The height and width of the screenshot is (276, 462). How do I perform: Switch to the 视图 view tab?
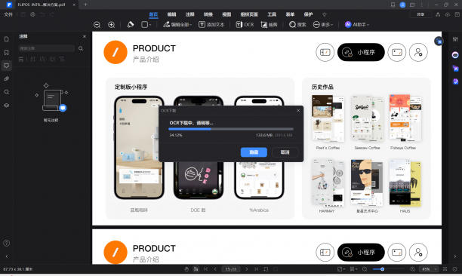click(226, 14)
